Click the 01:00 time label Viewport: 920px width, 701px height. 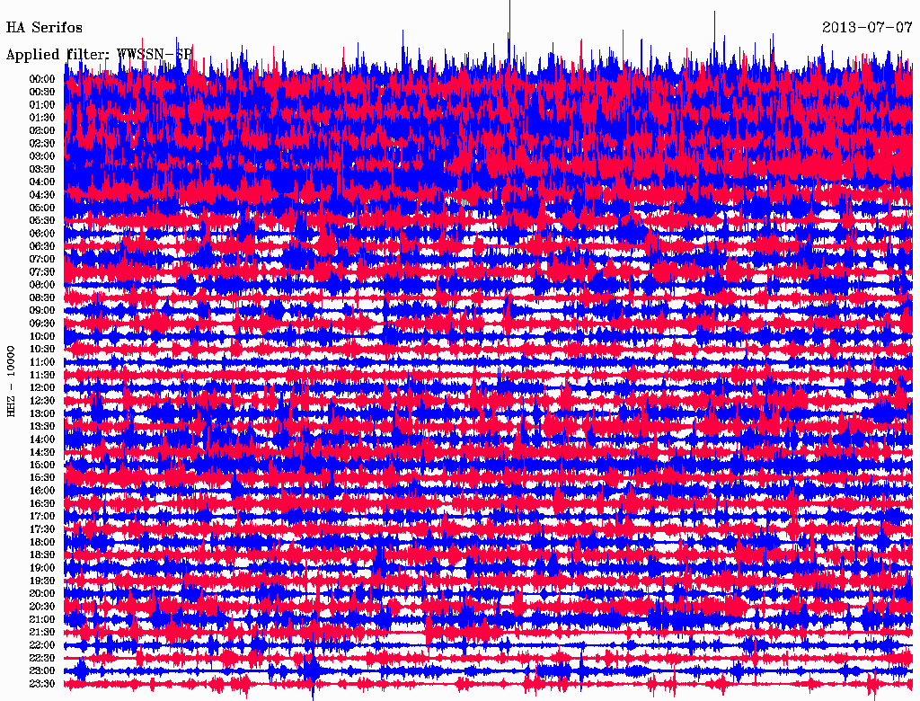(41, 105)
